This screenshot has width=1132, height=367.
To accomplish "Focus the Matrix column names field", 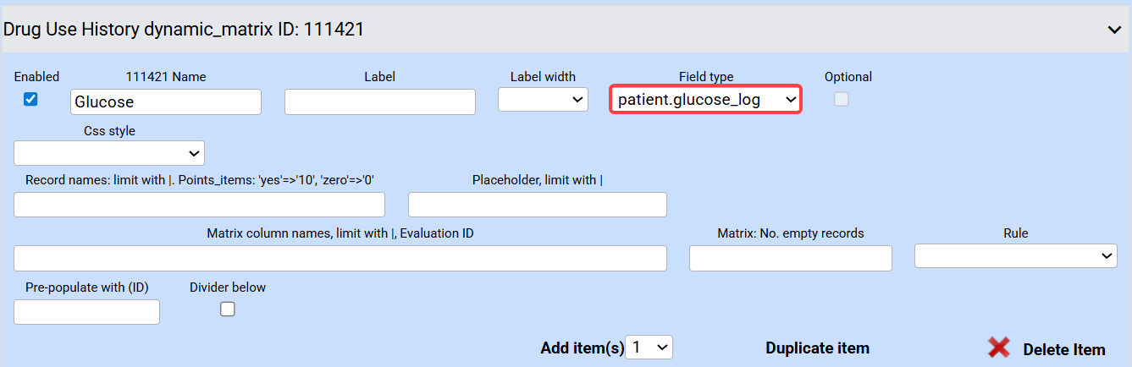I will 340,258.
